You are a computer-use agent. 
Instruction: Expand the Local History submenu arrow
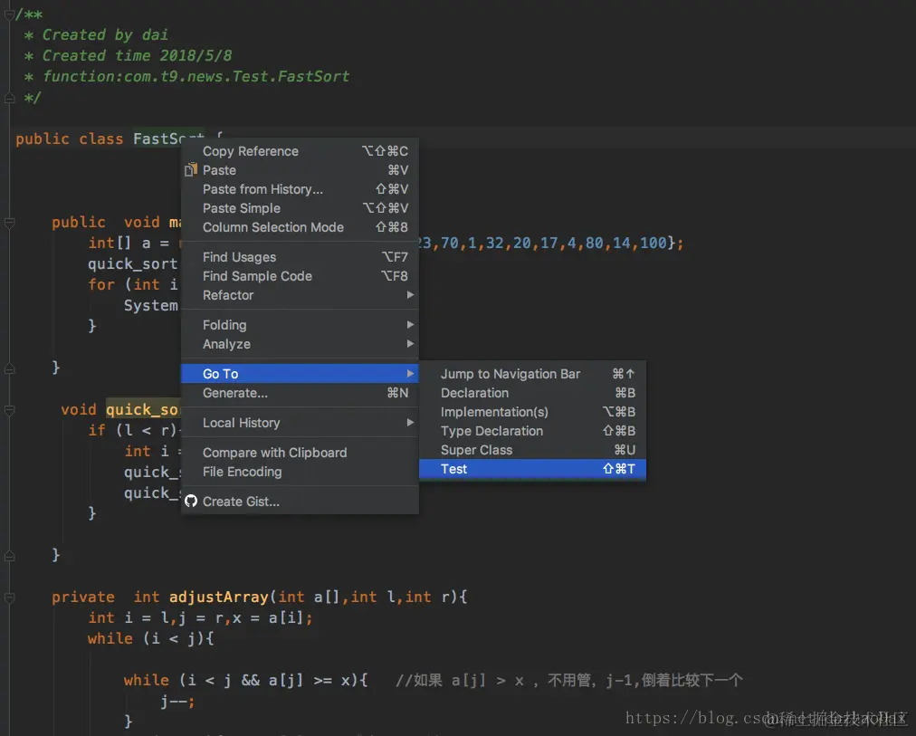(410, 423)
